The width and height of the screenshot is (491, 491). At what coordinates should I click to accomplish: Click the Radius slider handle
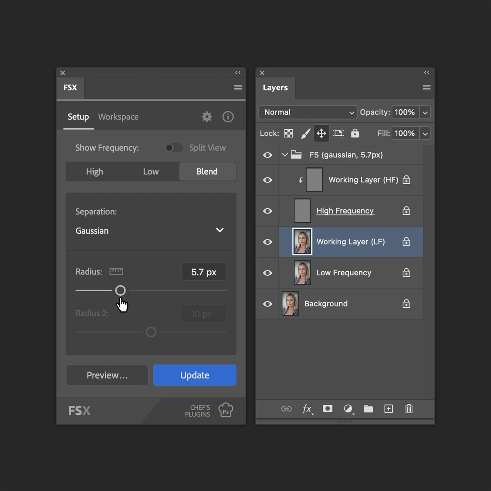pyautogui.click(x=120, y=291)
